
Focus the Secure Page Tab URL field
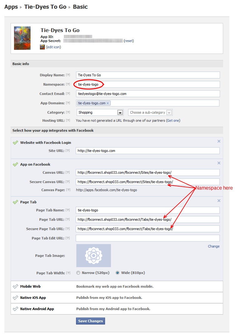147,229
